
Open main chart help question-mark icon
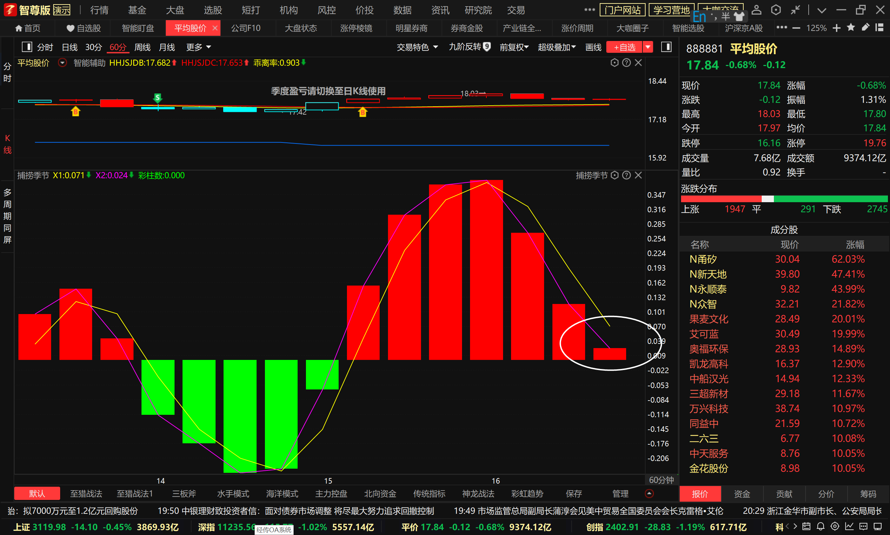coord(626,63)
